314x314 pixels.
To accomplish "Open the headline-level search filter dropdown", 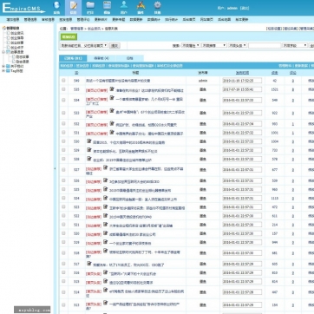I will (238, 45).
